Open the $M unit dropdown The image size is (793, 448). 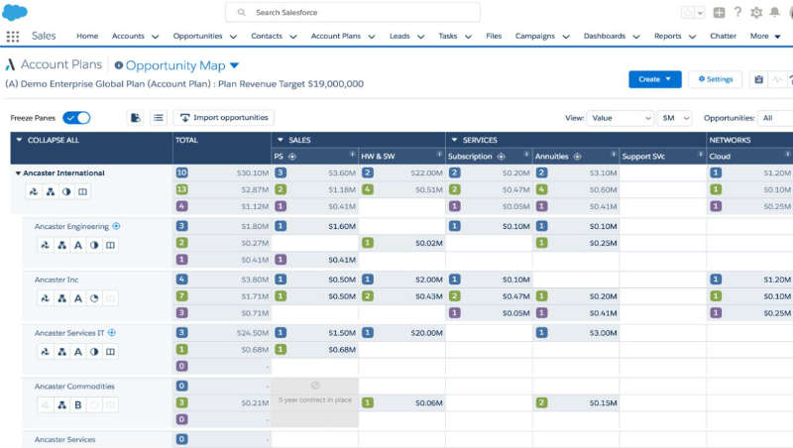pos(675,118)
